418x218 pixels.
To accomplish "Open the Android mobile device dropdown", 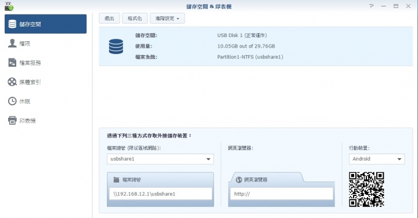I will tap(377, 159).
